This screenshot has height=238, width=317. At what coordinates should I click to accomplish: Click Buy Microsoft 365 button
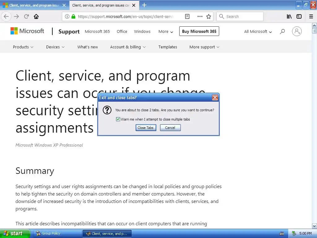tap(199, 31)
